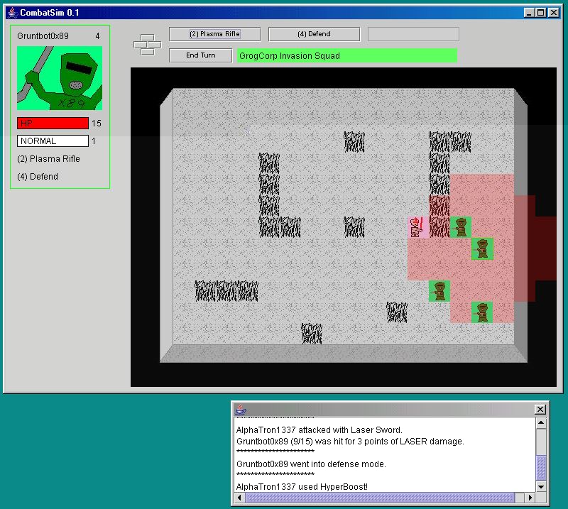This screenshot has width=568, height=509.
Task: Click the End Turn button
Action: click(201, 55)
